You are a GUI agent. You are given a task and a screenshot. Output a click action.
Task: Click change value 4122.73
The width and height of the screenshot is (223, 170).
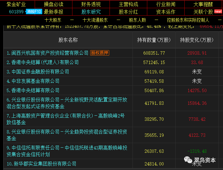click(197, 135)
